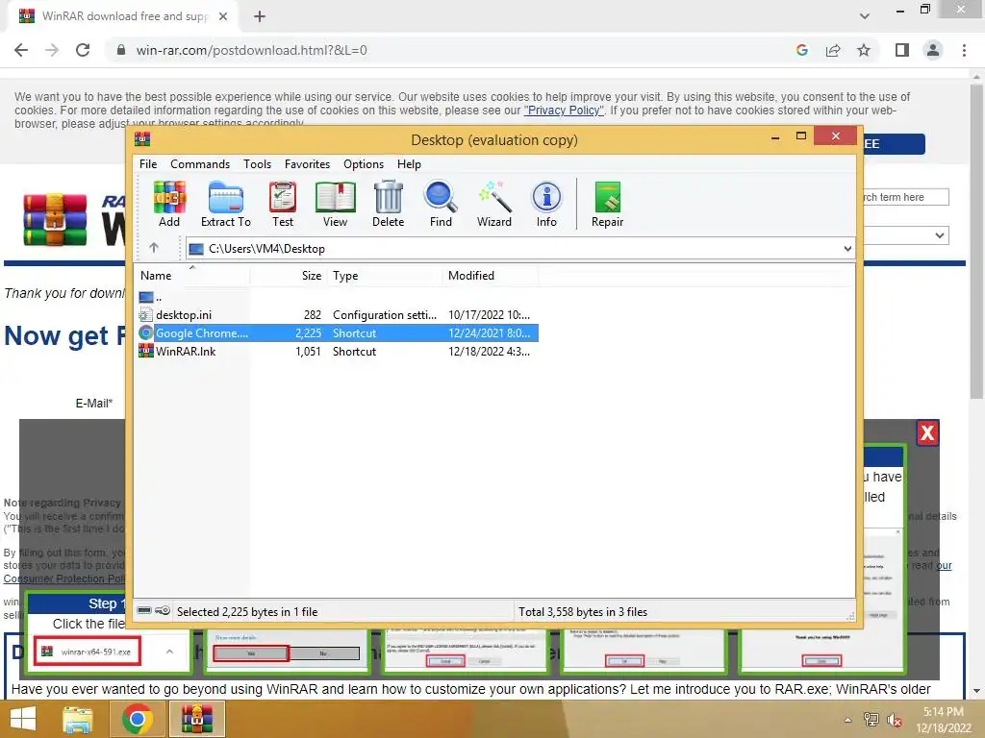This screenshot has width=985, height=738.
Task: Open the language dropdown on the webpage
Action: pyautogui.click(x=905, y=235)
